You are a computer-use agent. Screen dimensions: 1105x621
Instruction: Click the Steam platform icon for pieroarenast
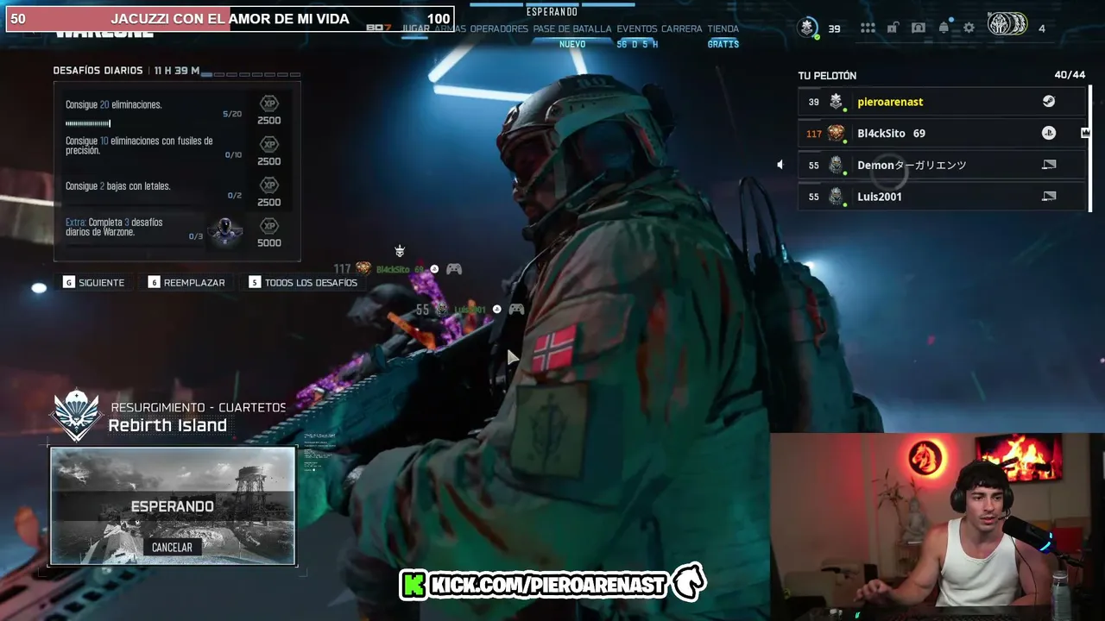click(1048, 102)
